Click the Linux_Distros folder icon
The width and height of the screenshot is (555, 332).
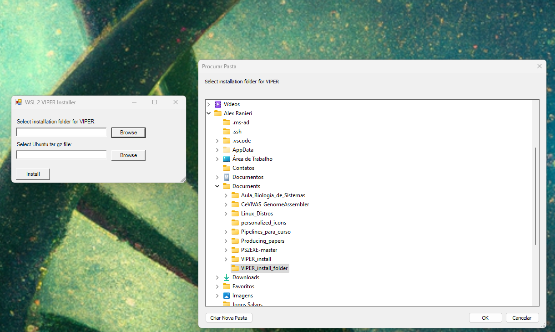coord(235,214)
